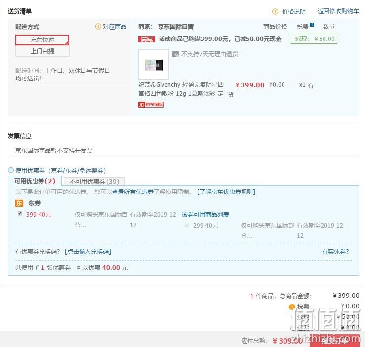The image size is (365, 347).
Task: Click the 活动商品已购满399.00元 promotion text
Action: (220, 39)
